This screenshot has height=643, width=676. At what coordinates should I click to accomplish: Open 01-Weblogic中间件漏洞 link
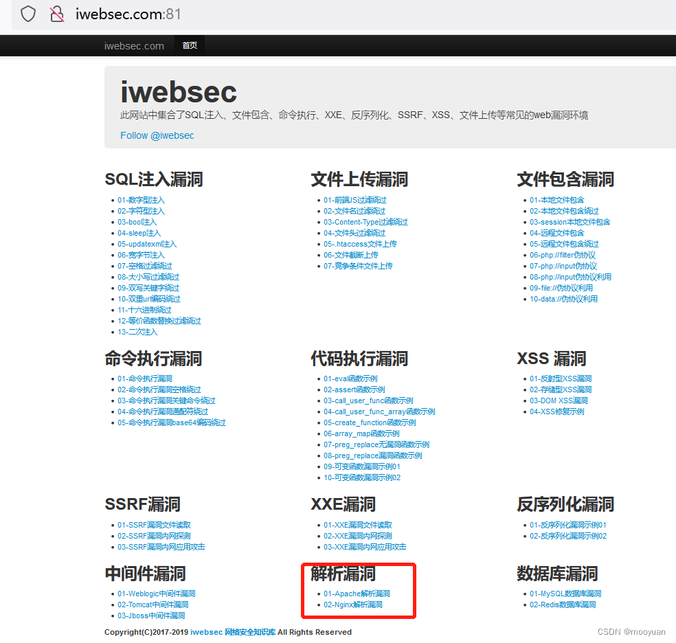tap(157, 594)
